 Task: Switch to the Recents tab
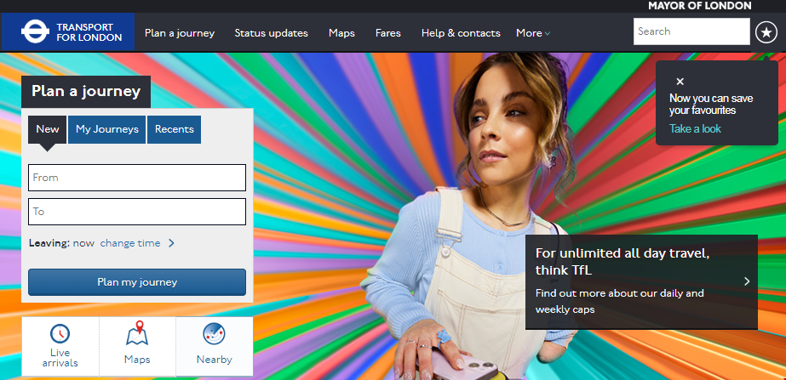pyautogui.click(x=174, y=129)
